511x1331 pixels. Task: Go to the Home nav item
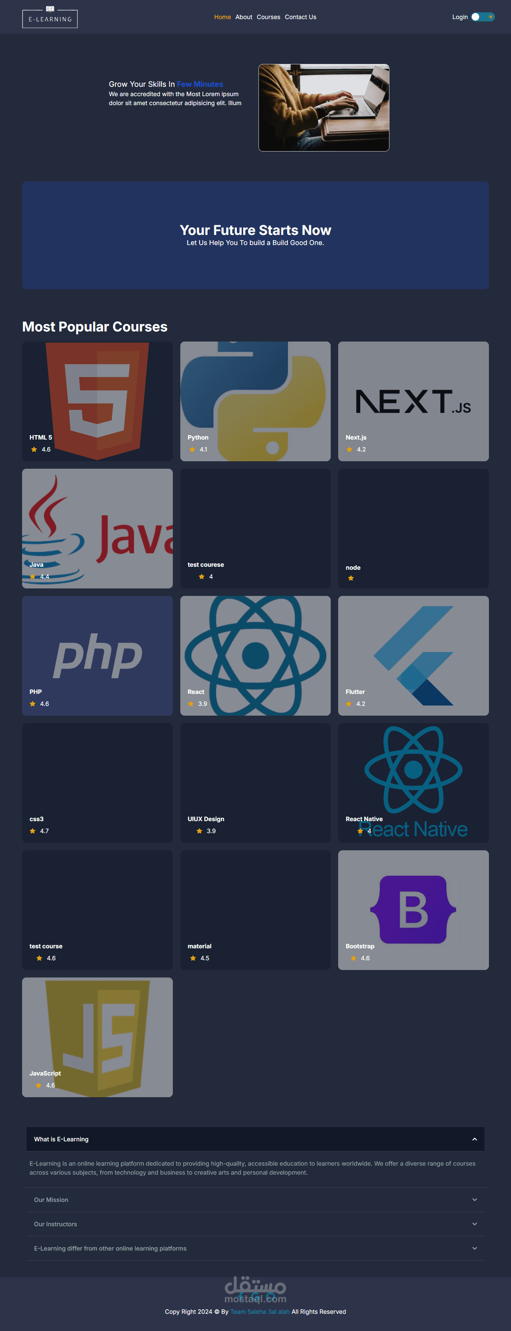pyautogui.click(x=223, y=17)
